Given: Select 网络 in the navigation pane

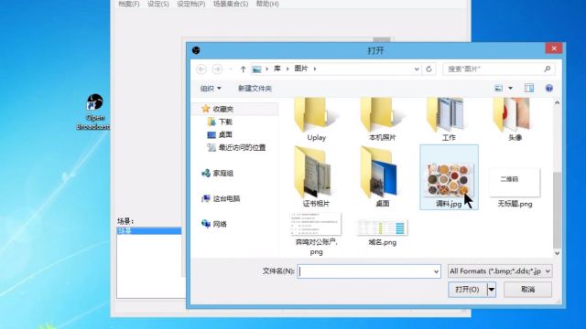Looking at the screenshot, I should 220,224.
